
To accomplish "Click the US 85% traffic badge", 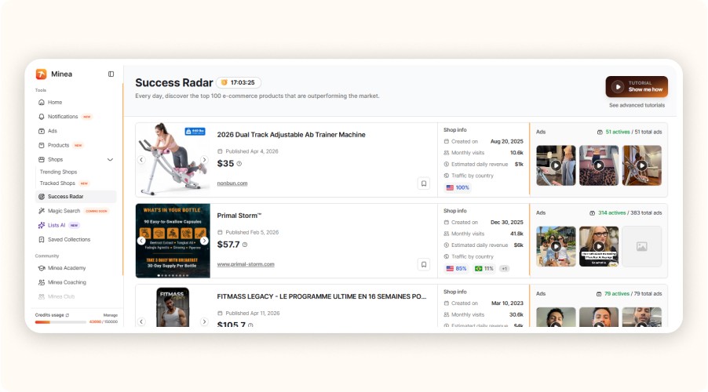I will tap(457, 268).
